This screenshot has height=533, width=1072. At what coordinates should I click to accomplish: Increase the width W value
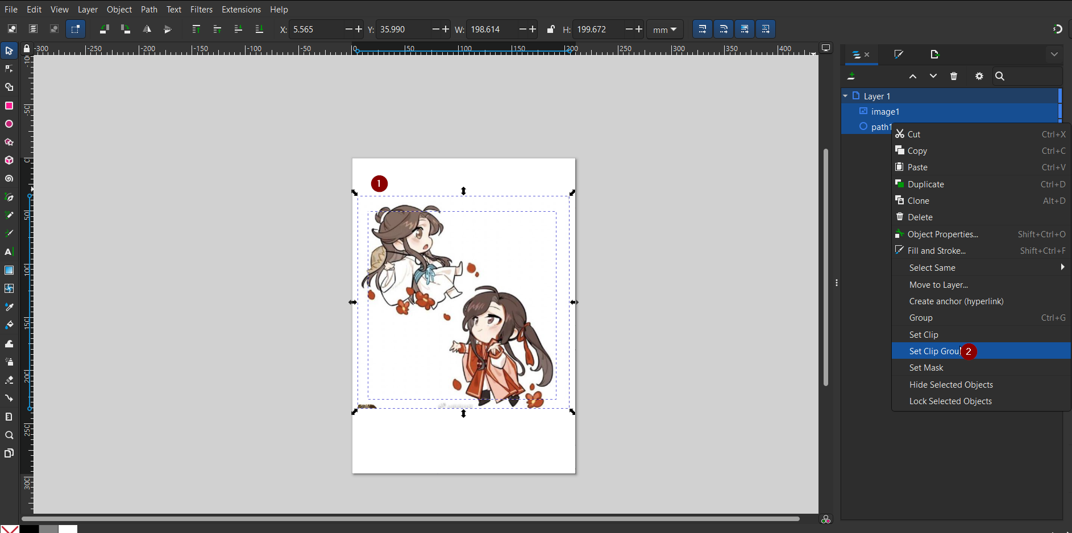pyautogui.click(x=533, y=30)
